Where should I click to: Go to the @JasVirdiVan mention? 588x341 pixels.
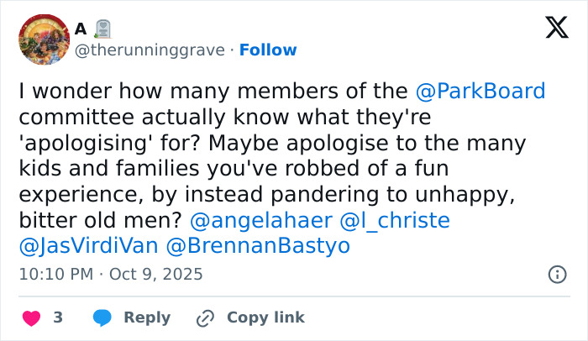point(87,247)
